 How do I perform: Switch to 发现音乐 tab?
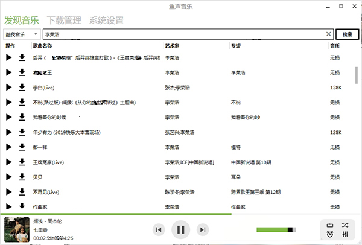coord(22,21)
